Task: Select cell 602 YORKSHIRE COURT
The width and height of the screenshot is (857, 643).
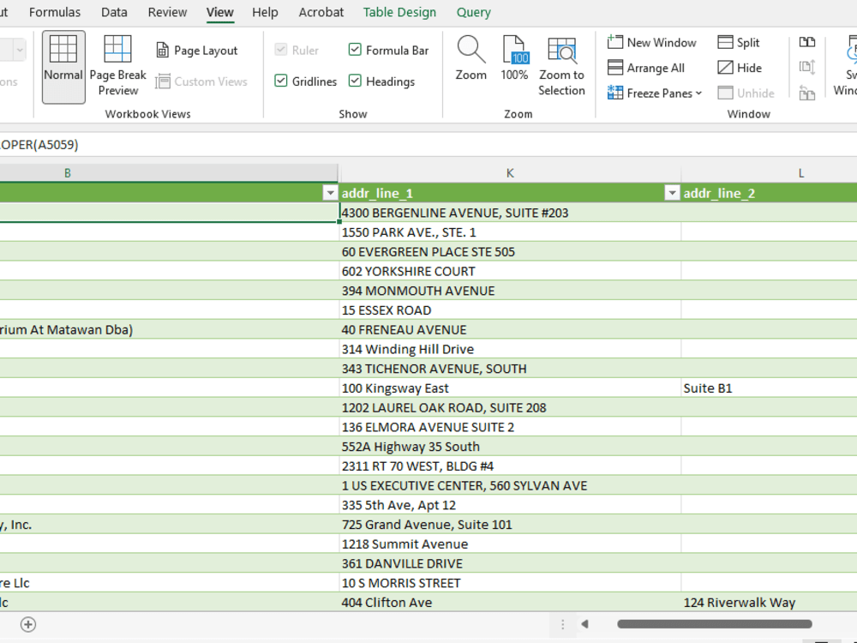Action: pos(510,271)
